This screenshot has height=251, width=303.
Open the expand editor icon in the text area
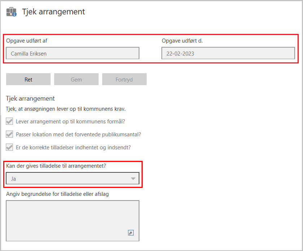[131, 233]
